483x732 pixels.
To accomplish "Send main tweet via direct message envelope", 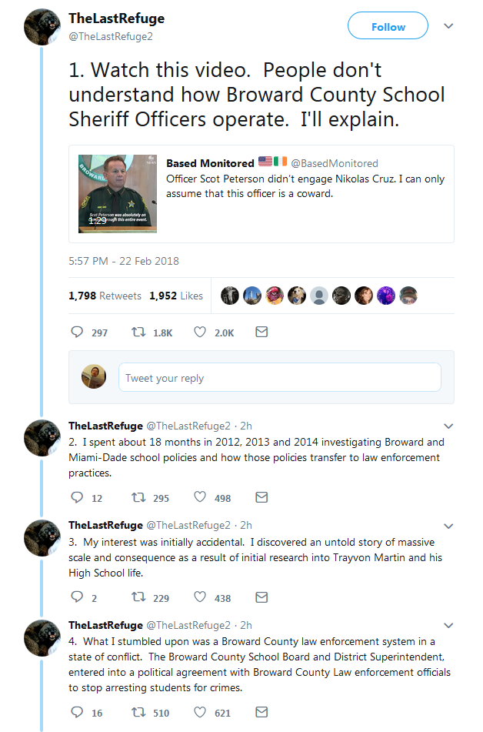I will (x=261, y=333).
